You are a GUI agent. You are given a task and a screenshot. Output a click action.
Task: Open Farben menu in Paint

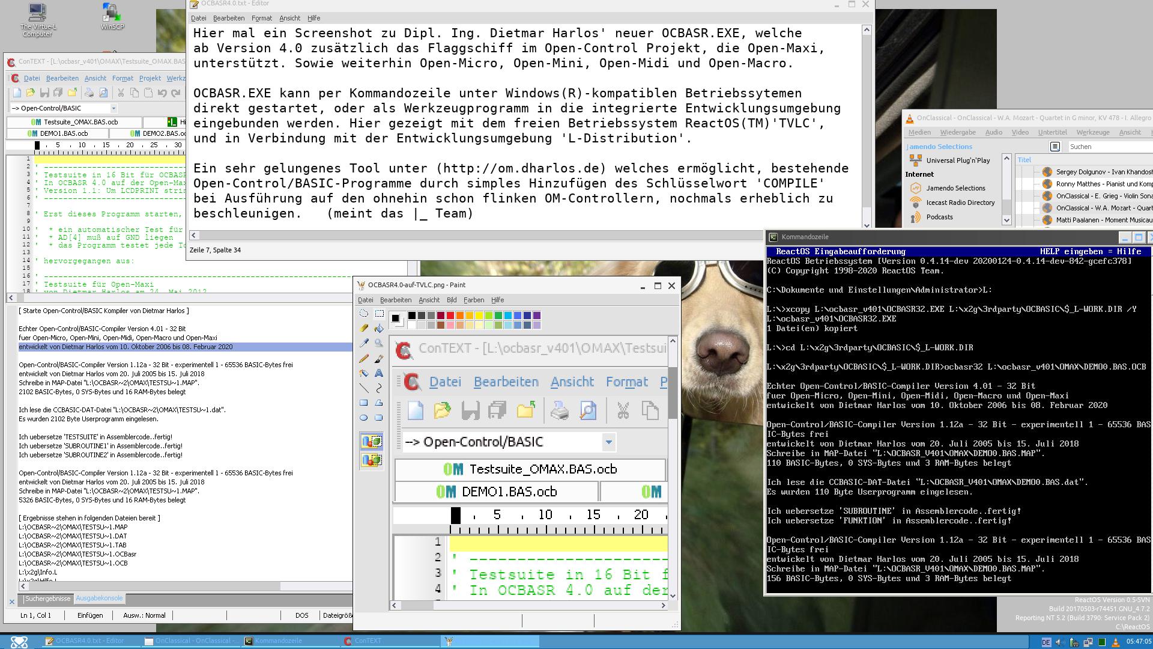pyautogui.click(x=473, y=300)
